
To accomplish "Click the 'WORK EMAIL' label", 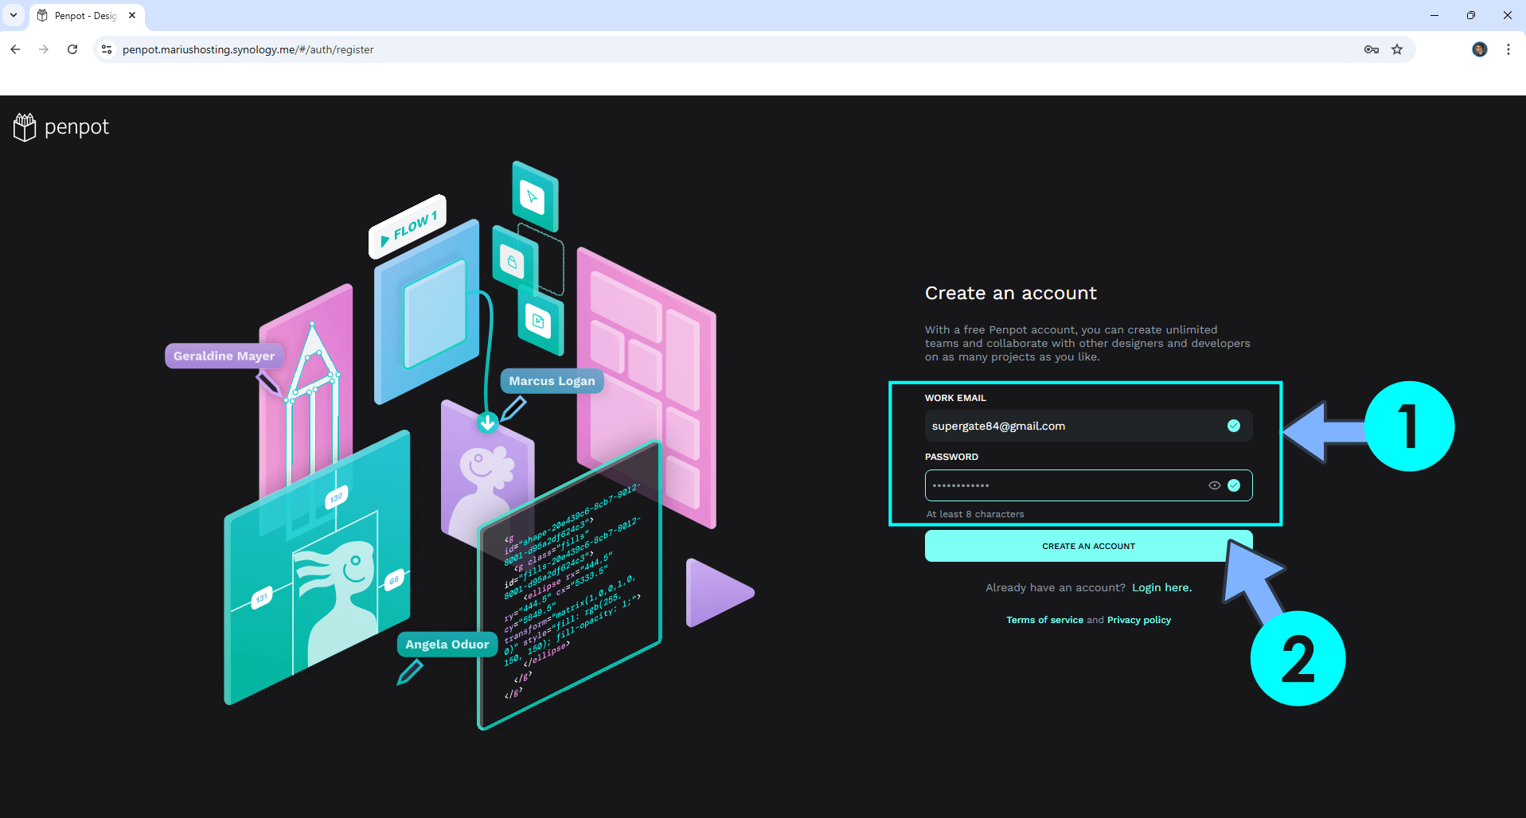I will click(x=955, y=398).
